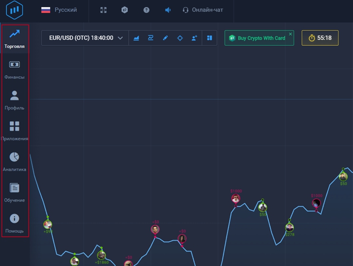
Task: Click the trader avatar marked $278
Action: point(290,227)
